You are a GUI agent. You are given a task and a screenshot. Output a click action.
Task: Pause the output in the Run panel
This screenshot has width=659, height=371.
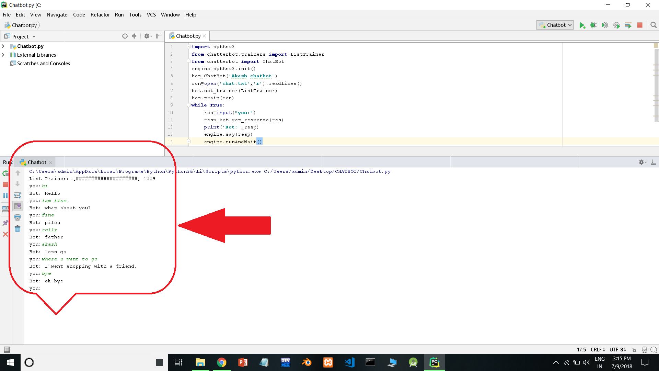point(5,195)
